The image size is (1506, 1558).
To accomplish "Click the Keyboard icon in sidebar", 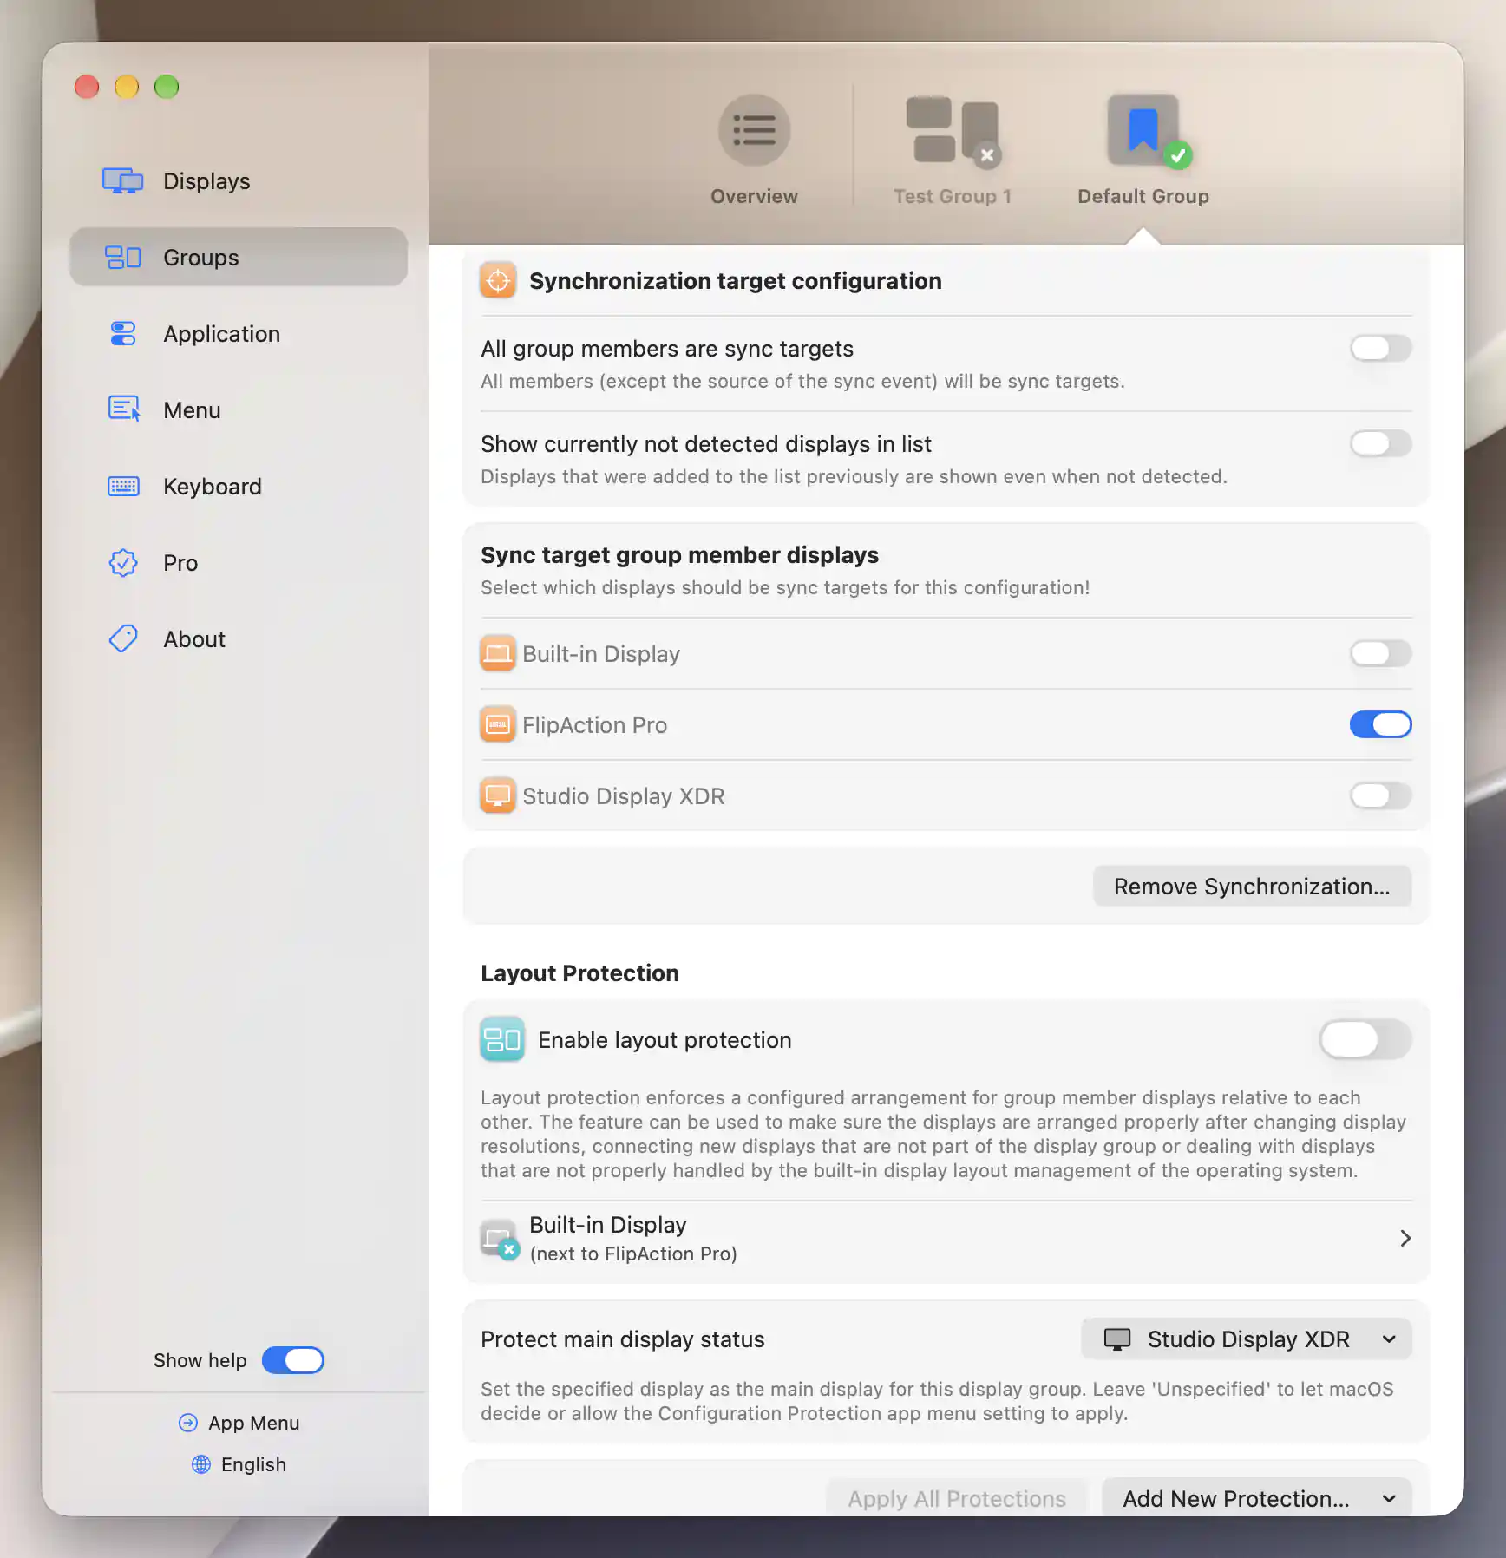I will point(123,487).
